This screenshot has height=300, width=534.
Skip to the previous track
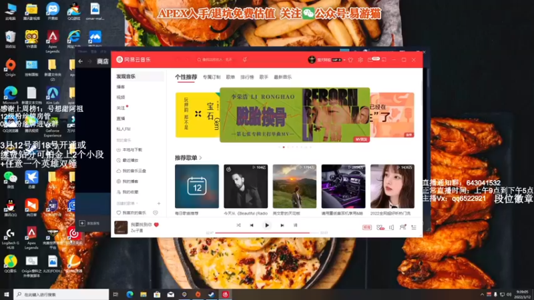252,225
